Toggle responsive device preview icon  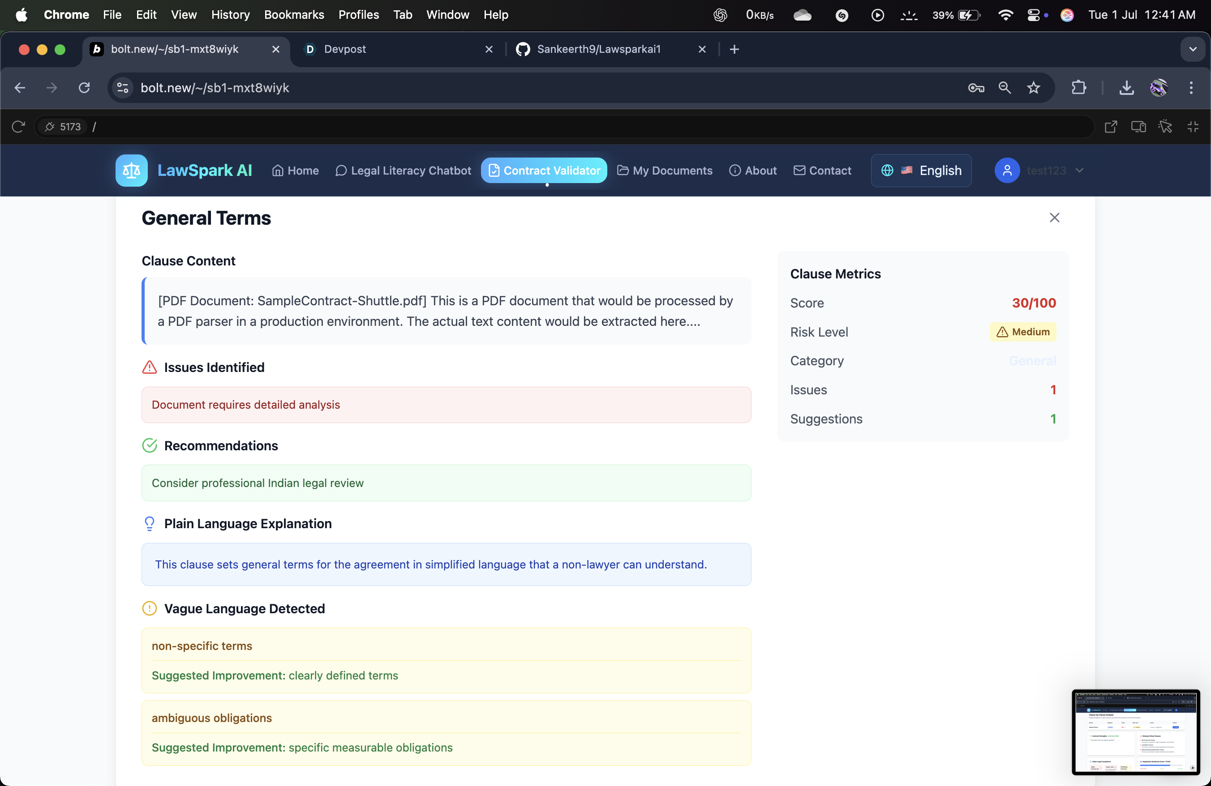tap(1138, 127)
